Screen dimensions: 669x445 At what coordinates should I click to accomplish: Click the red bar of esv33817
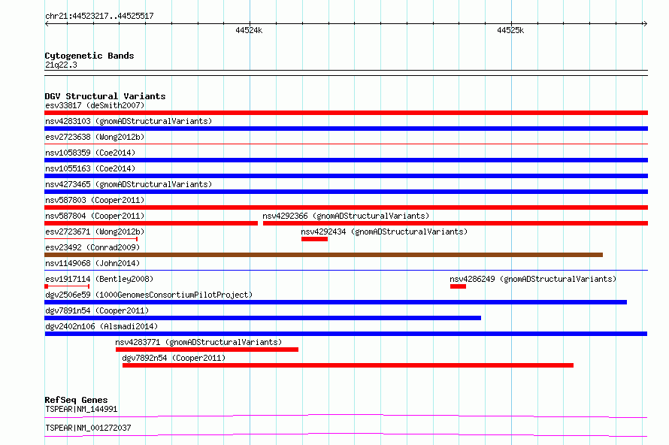coord(346,113)
